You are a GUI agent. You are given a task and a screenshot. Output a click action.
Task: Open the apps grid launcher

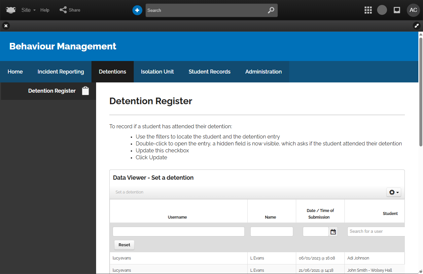[368, 10]
